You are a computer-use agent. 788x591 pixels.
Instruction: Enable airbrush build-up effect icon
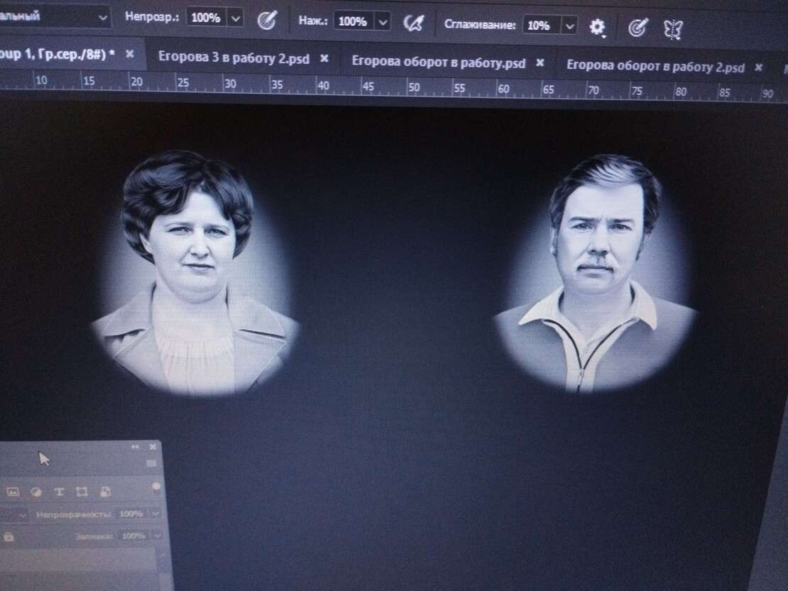(x=413, y=23)
